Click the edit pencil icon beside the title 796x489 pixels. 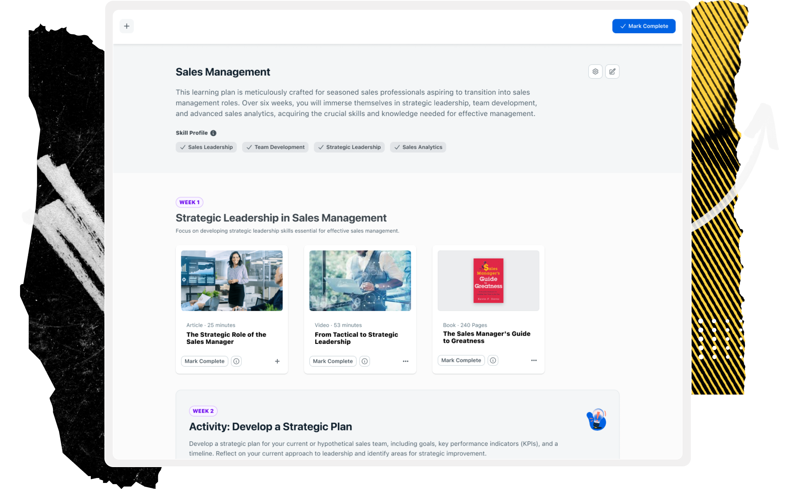[x=612, y=71]
